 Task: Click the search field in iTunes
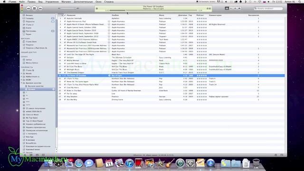pyautogui.click(x=268, y=9)
